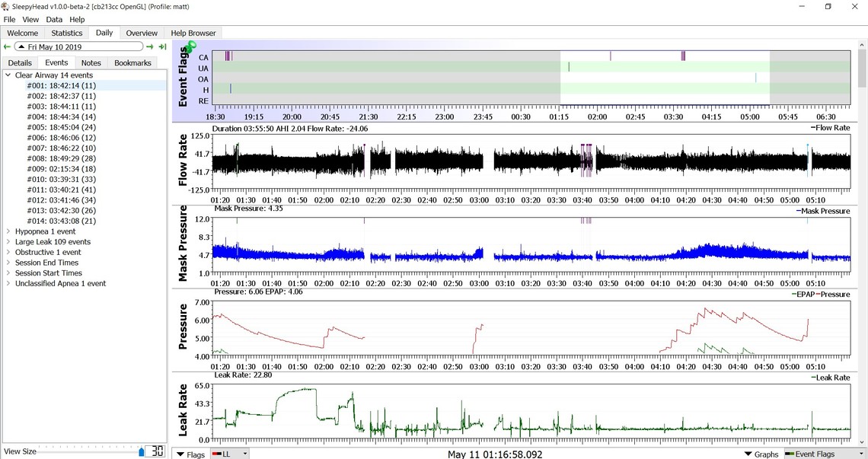Select event #006: 18:46:06 (12)
This screenshot has height=459, width=868.
coord(62,138)
